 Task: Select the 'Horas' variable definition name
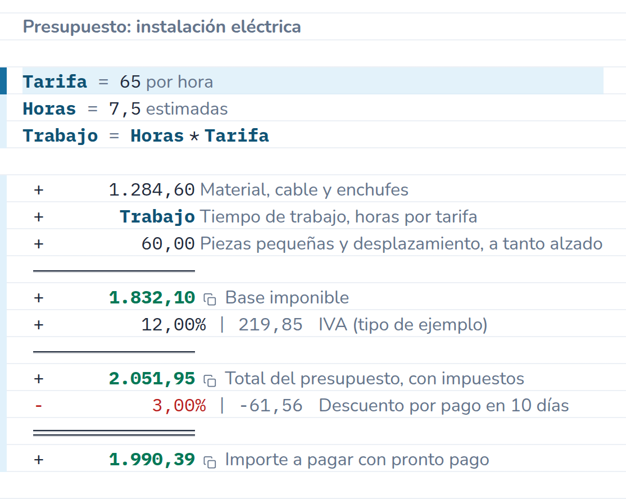point(49,108)
